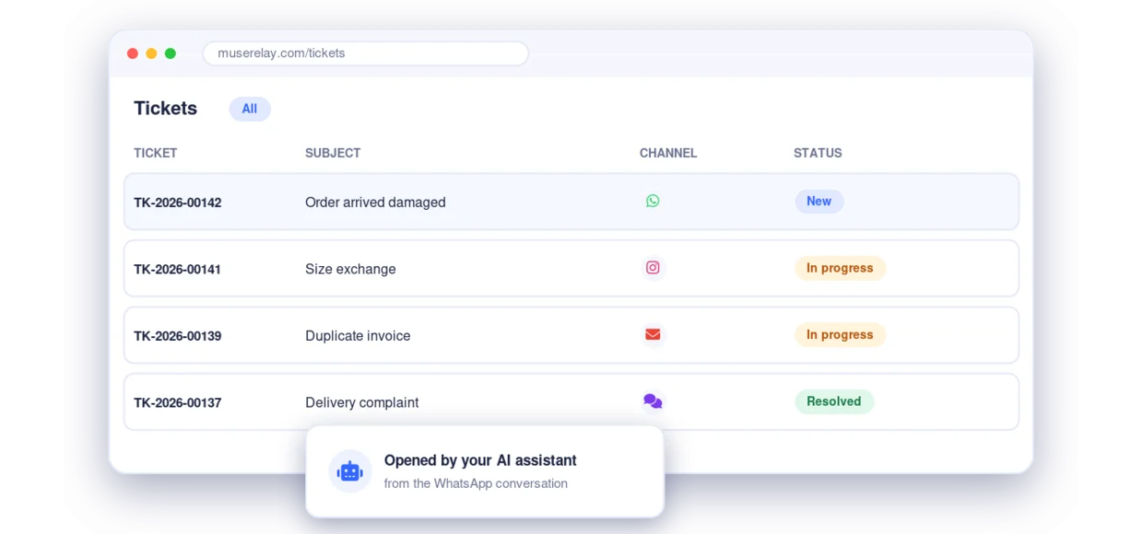Click the email icon in Duplicate invoice row

[653, 334]
